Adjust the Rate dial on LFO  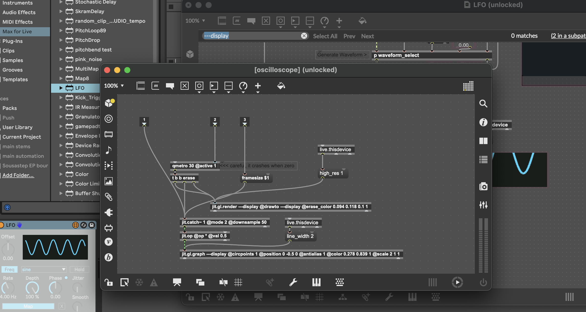[8, 288]
